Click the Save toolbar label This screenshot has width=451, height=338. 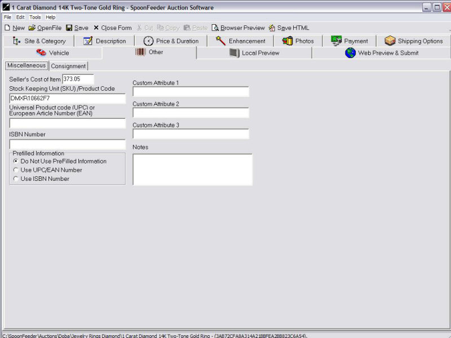(81, 28)
